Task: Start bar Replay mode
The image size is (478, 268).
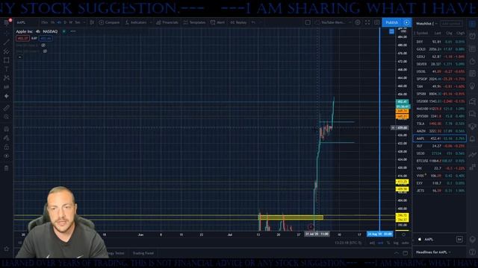Action: (238, 22)
